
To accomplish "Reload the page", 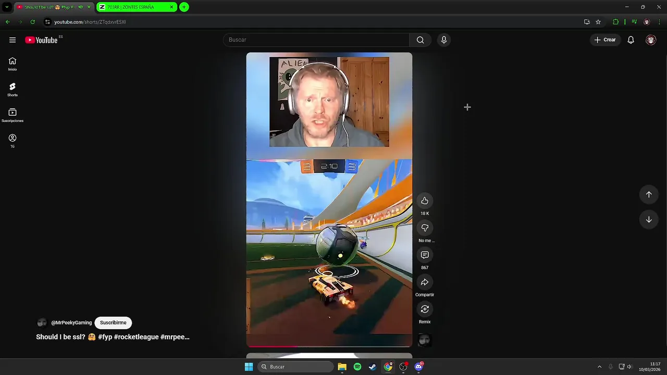I will tap(32, 22).
